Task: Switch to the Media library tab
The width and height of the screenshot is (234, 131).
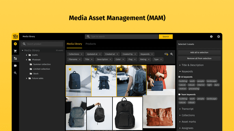Action: point(74,44)
